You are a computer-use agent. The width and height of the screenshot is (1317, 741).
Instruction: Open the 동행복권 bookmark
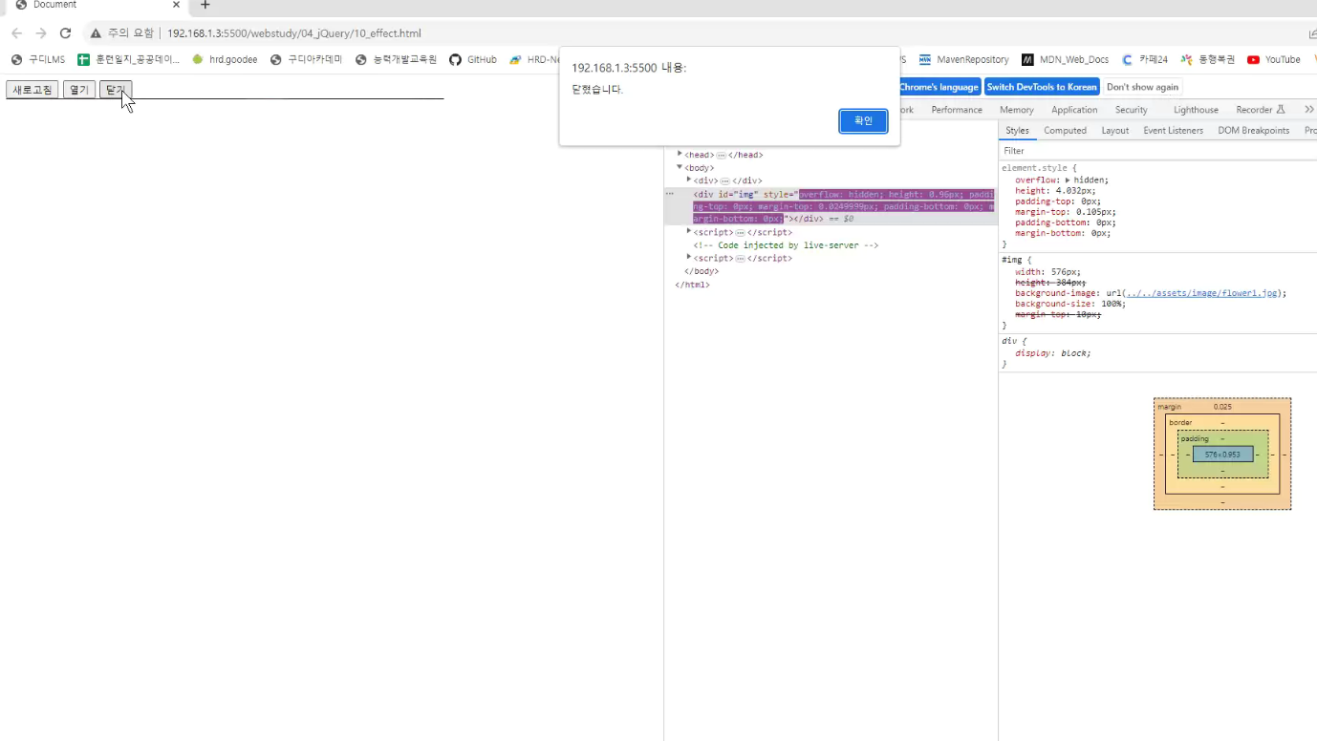click(1208, 59)
